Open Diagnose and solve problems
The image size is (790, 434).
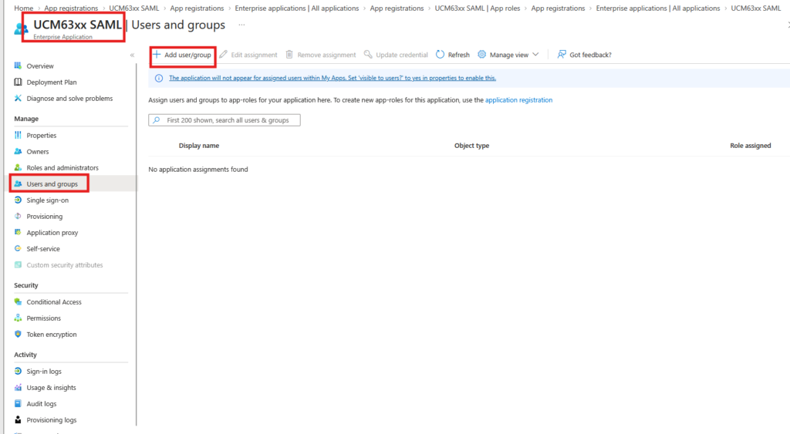[x=69, y=99]
